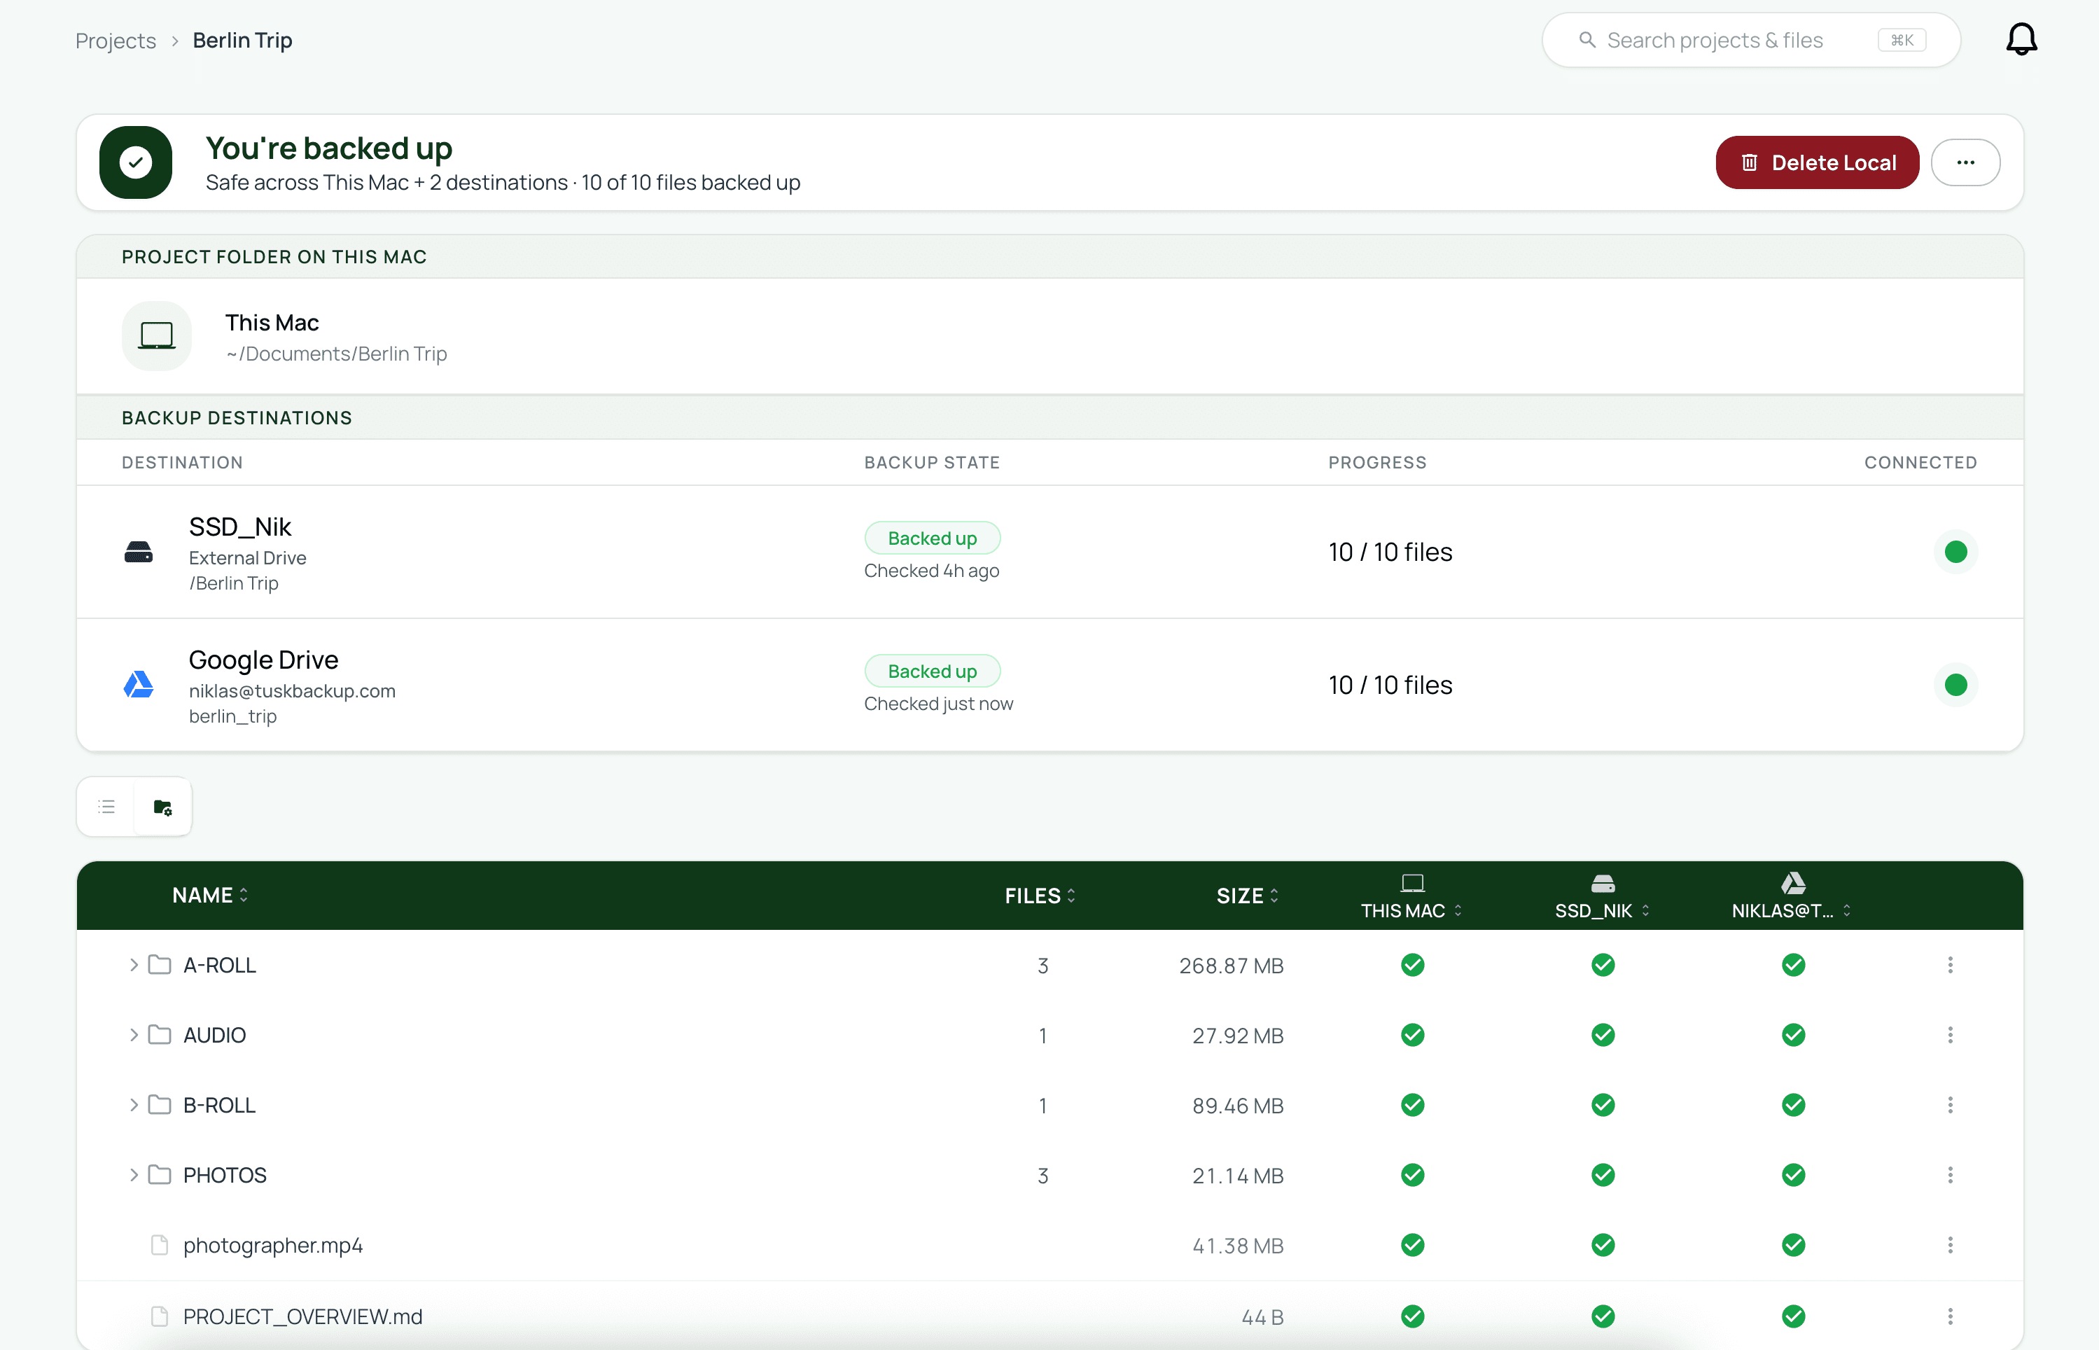Open row menu for B-ROLL

[x=1950, y=1106]
